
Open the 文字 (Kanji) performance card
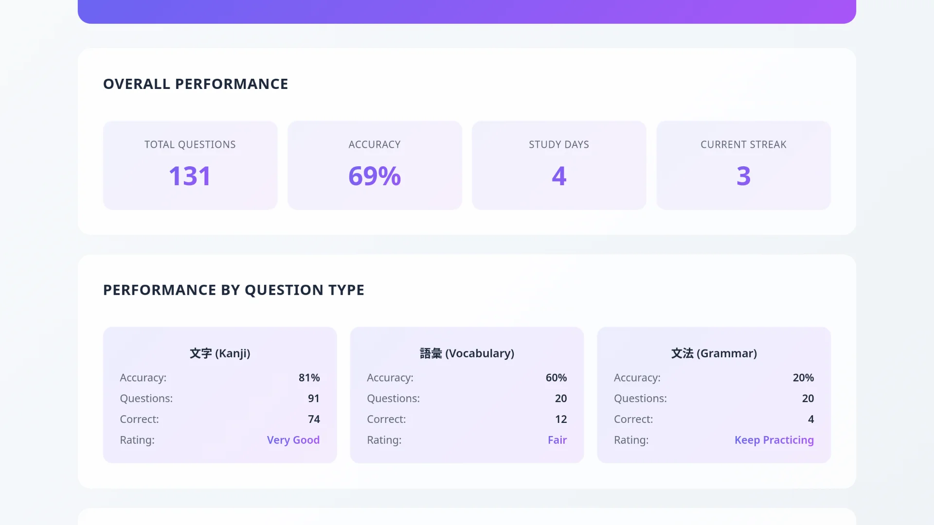point(219,394)
